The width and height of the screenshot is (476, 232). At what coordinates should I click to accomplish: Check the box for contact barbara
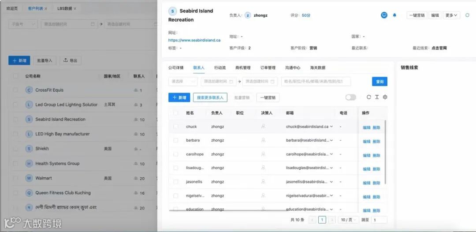[x=176, y=140]
